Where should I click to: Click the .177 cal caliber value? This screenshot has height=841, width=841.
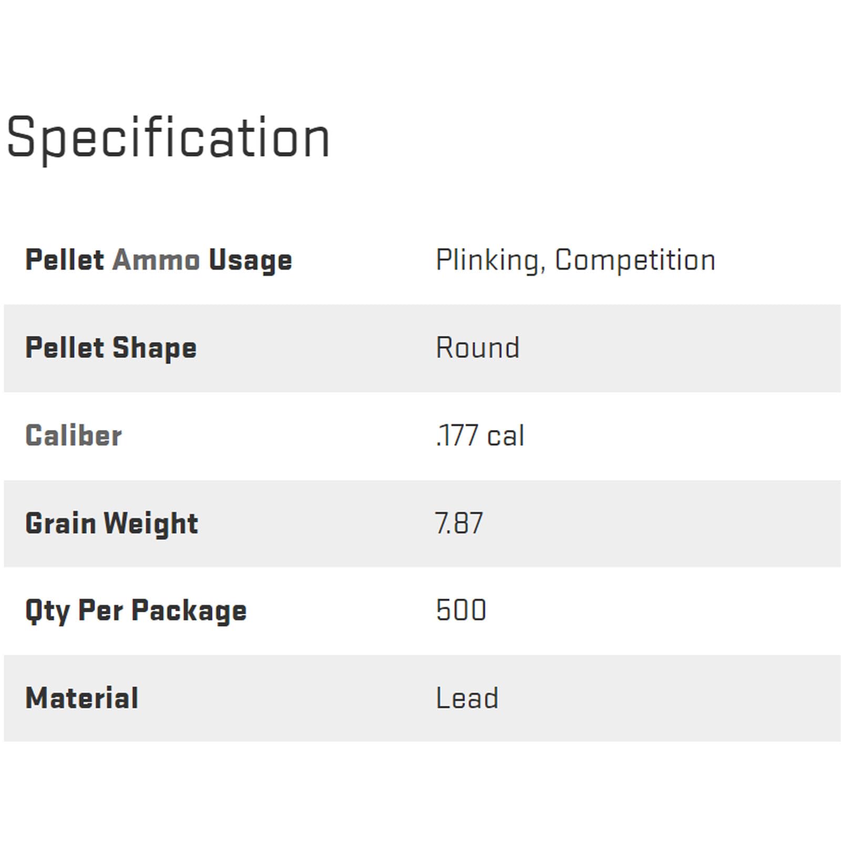coord(480,436)
